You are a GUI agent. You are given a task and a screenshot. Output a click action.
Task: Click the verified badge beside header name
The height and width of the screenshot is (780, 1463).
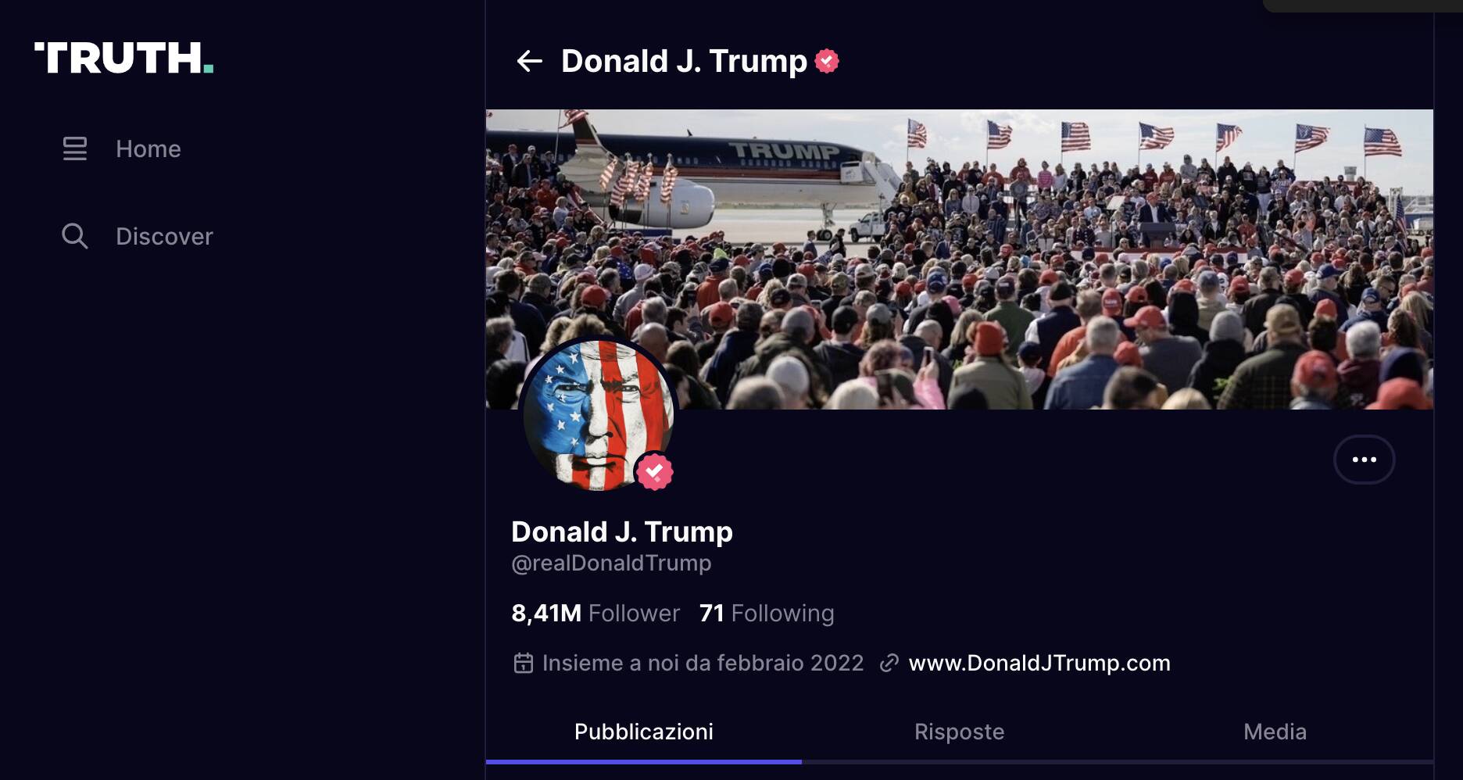coord(827,61)
